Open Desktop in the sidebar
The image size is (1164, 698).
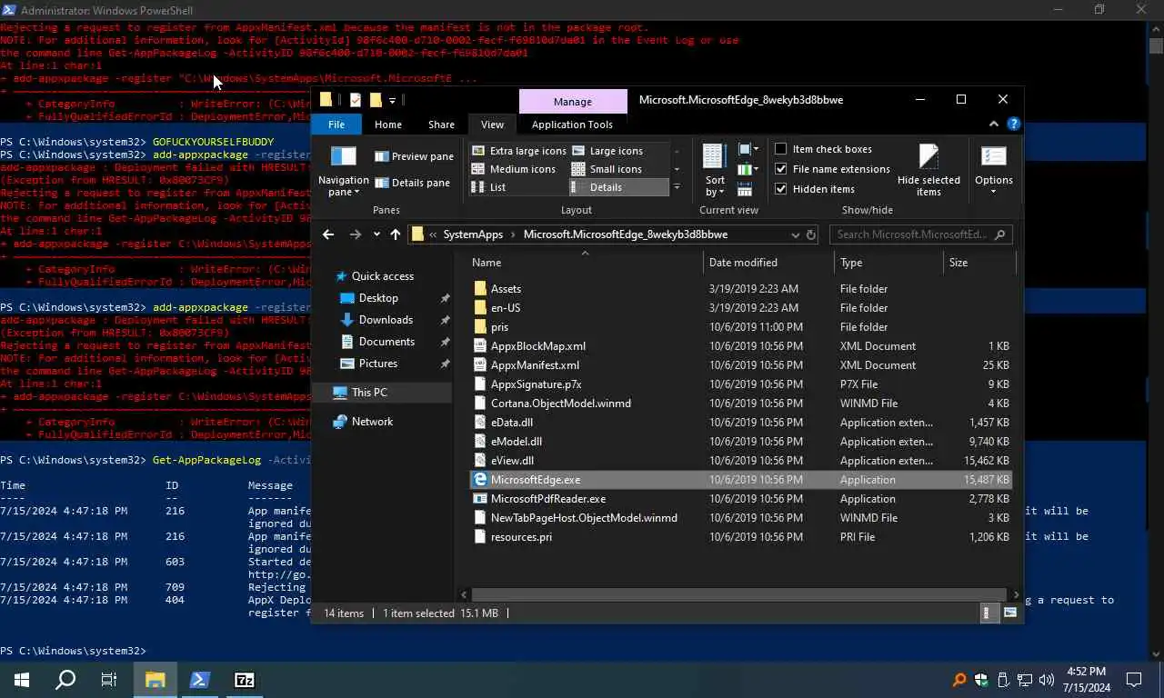click(378, 298)
